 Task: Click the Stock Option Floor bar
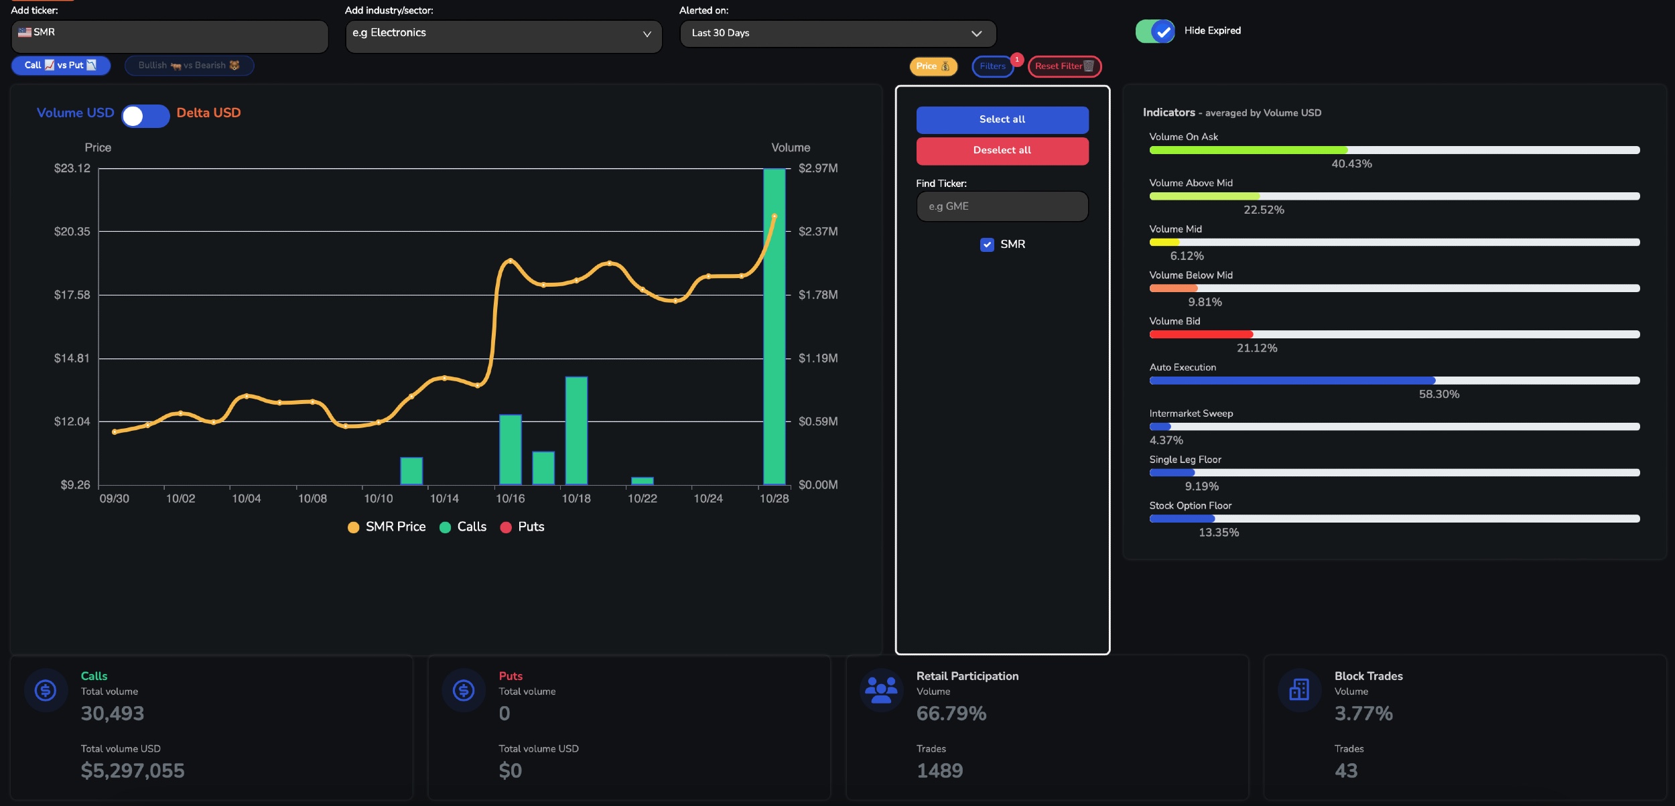1394,519
